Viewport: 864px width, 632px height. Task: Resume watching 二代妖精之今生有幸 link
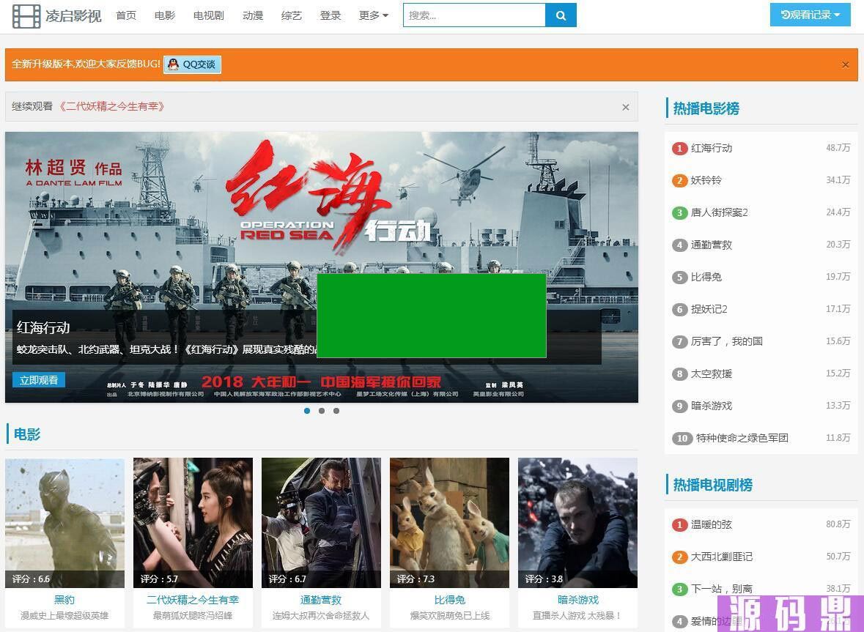click(x=112, y=106)
